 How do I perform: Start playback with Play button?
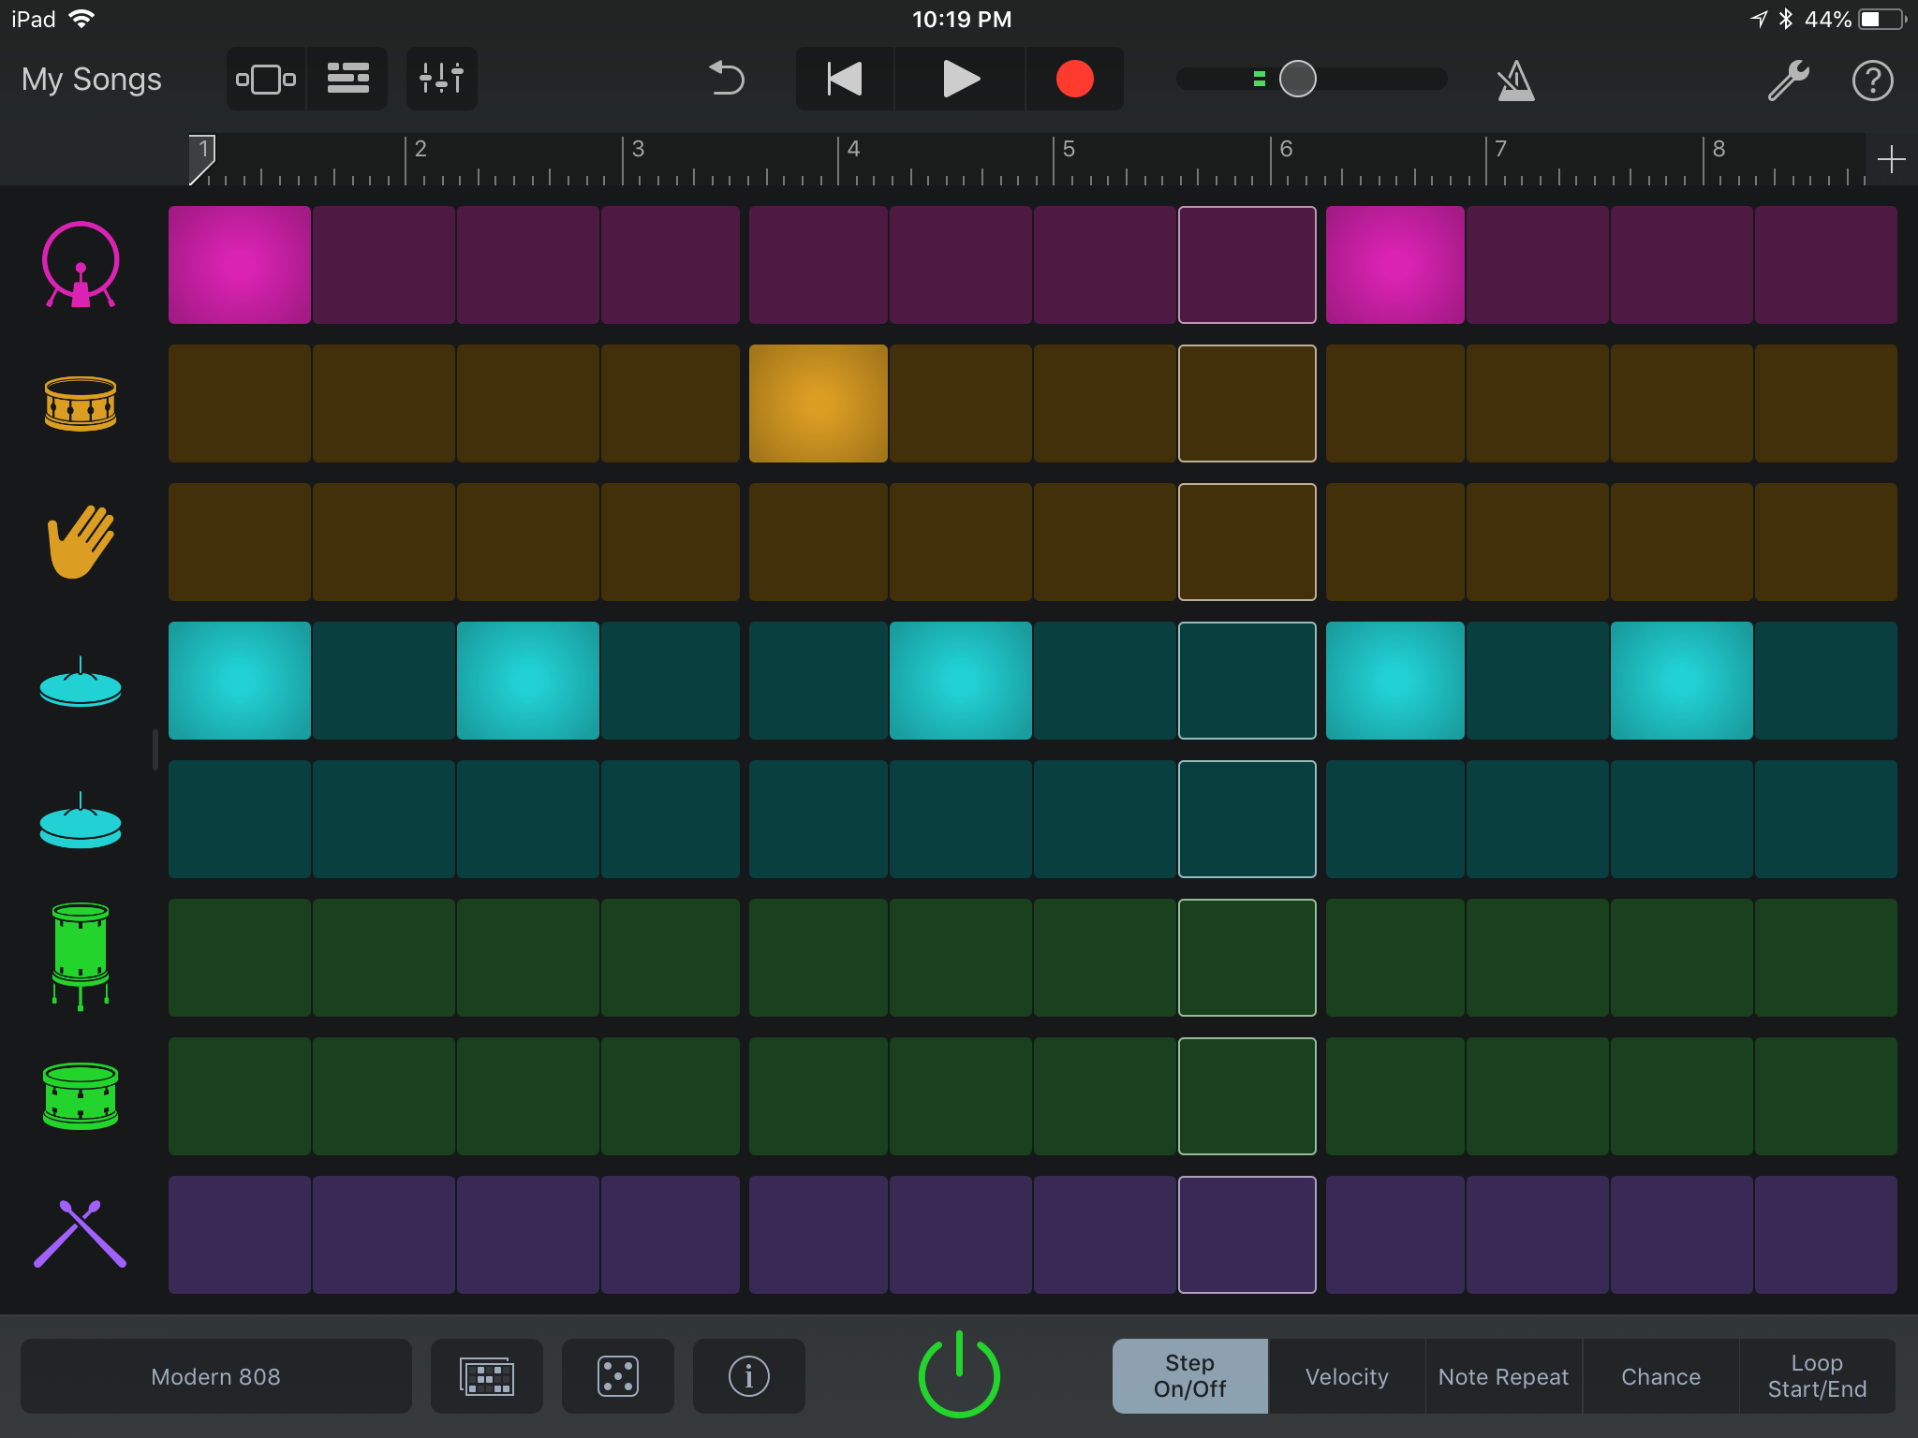960,80
